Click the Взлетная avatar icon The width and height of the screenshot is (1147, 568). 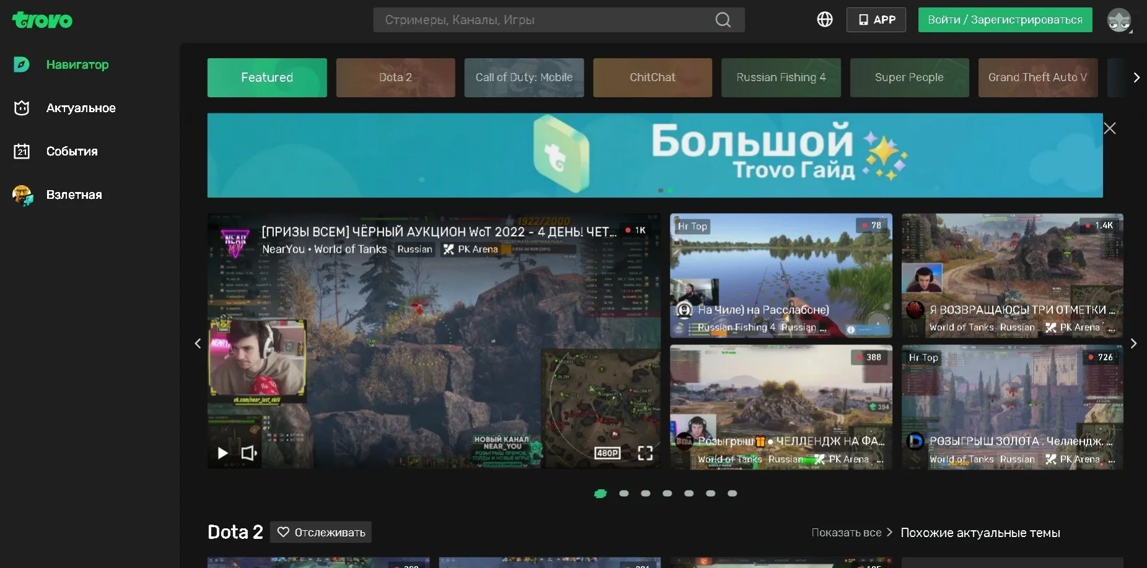22,195
